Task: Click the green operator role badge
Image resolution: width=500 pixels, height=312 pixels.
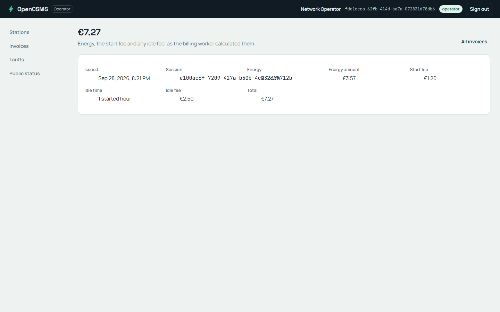Action: (451, 9)
